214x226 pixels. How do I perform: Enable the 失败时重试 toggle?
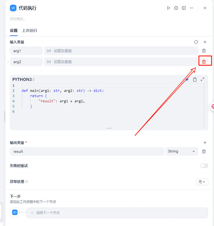(204, 166)
